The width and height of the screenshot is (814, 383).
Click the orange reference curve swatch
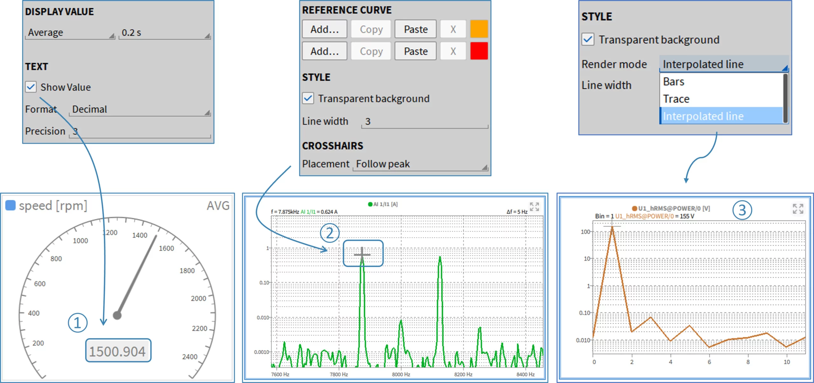click(479, 29)
